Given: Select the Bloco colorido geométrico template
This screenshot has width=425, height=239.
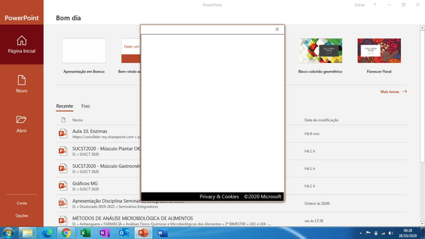Looking at the screenshot, I should click(320, 50).
